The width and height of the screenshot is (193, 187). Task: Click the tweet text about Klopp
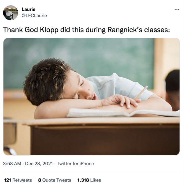[86, 30]
